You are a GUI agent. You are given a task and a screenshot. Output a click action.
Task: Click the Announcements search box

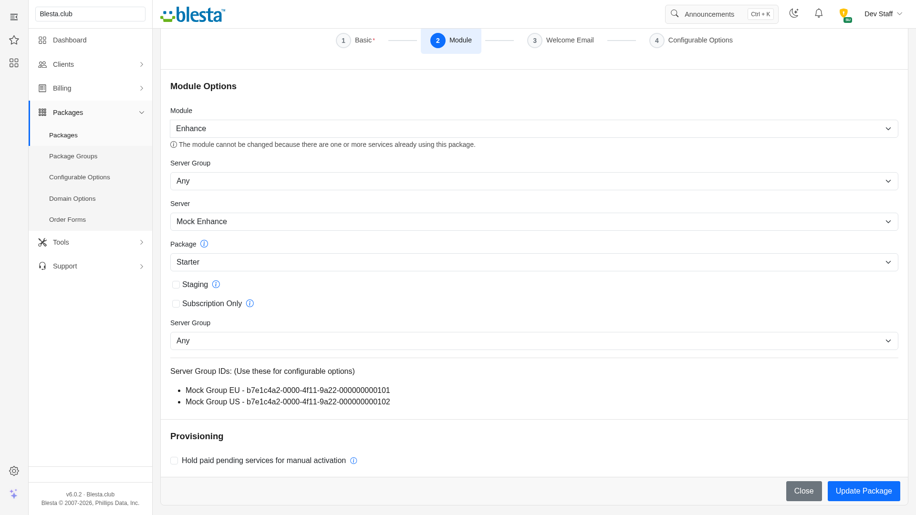coord(721,14)
